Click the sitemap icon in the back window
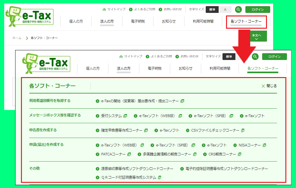The image size is (296, 188). point(104,9)
